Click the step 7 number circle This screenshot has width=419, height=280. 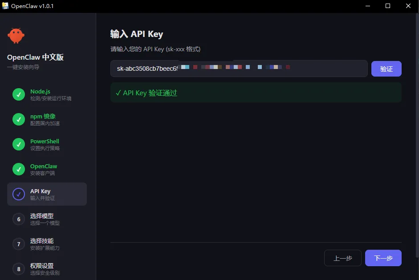coord(19,244)
